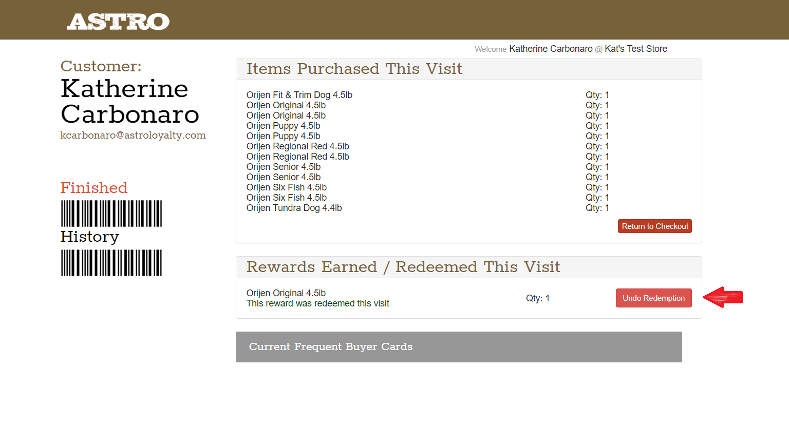The width and height of the screenshot is (789, 444).
Task: Click the customer email kcarbonaro@astroloyalty.com
Action: point(133,136)
